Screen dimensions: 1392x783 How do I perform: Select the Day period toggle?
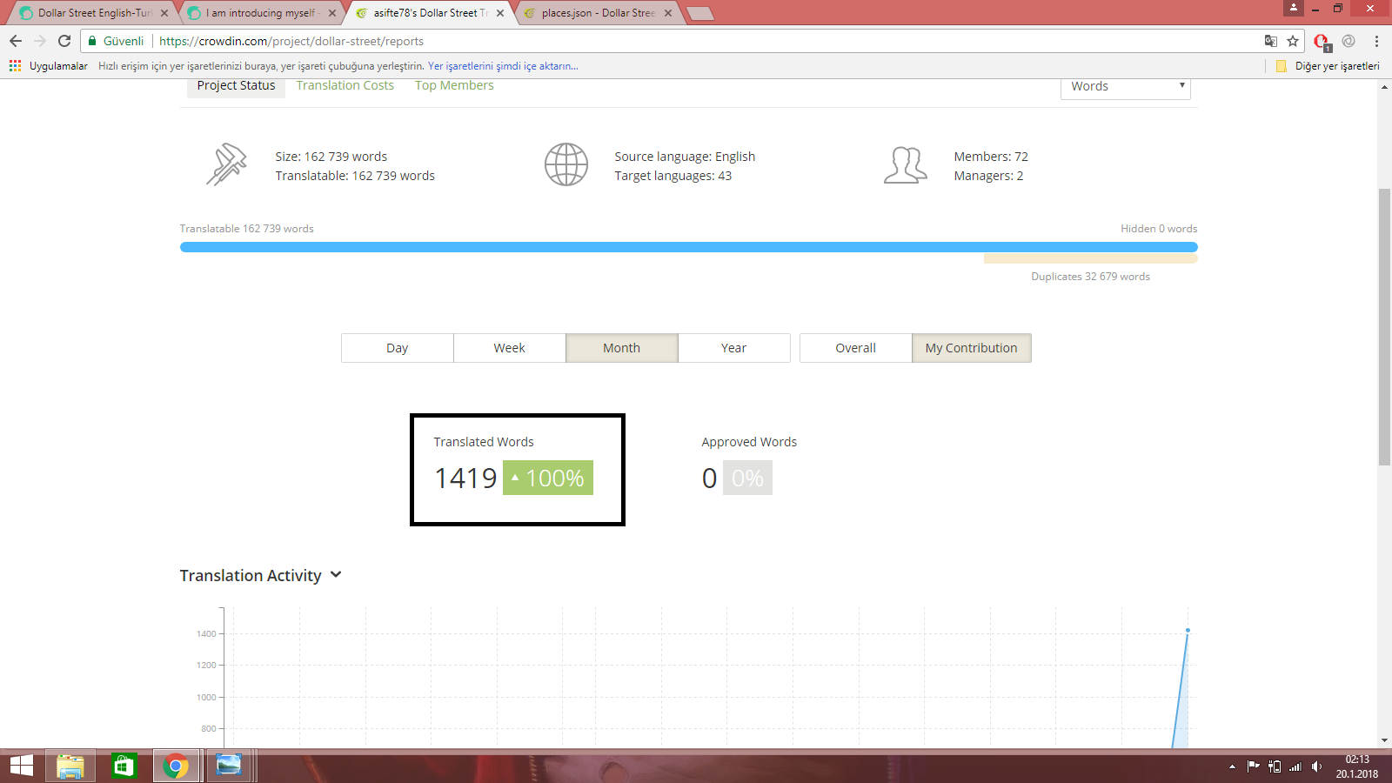click(397, 348)
